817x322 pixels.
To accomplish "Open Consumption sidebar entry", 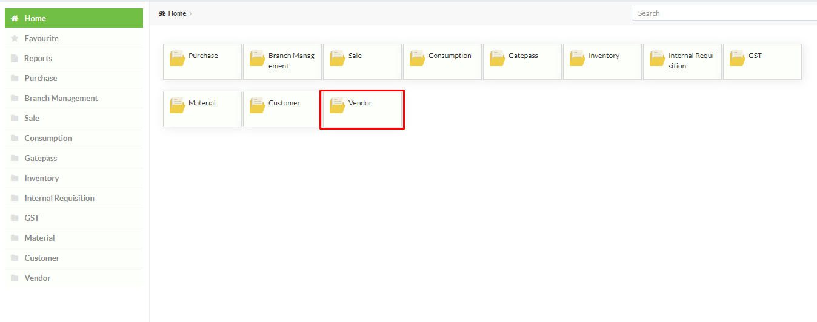I will [74, 138].
